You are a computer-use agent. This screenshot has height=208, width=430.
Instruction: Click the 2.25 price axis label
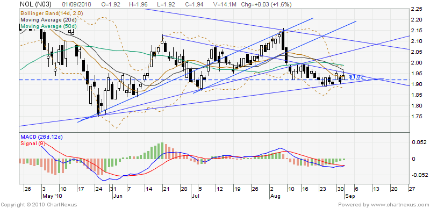click(x=416, y=9)
